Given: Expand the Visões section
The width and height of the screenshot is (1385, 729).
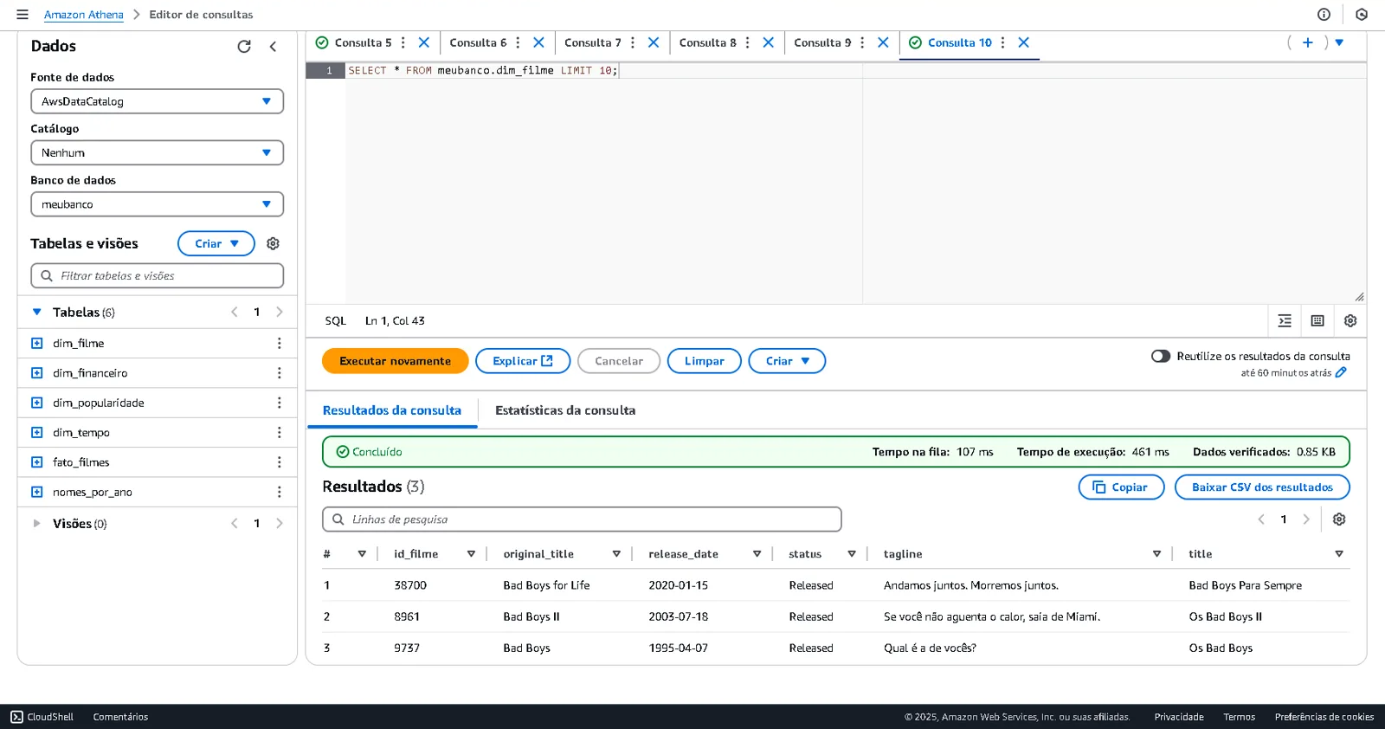Looking at the screenshot, I should [36, 524].
